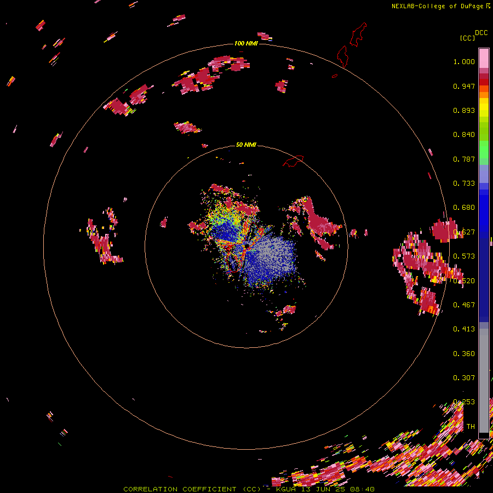Select the 0.840 scale value
This screenshot has height=493, width=493.
click(x=464, y=135)
